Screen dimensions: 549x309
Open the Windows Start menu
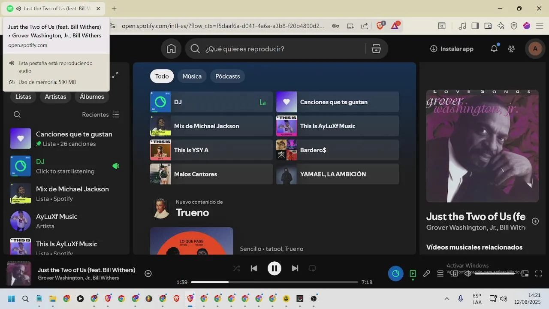12,299
